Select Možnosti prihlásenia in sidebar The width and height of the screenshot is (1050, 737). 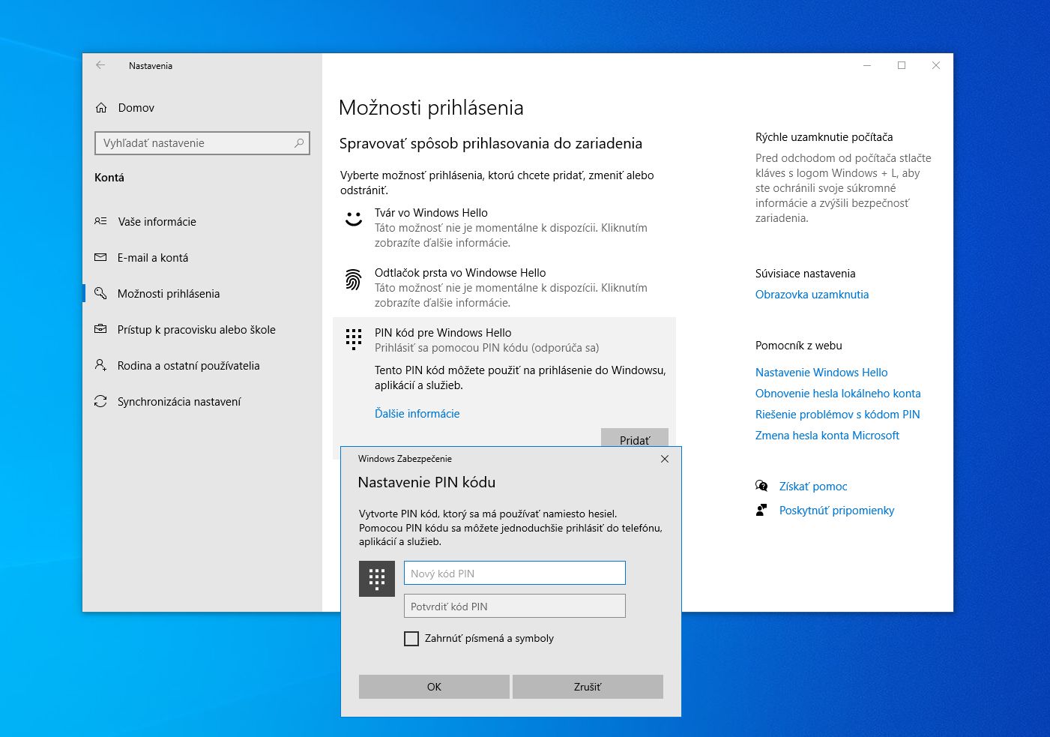(x=169, y=293)
